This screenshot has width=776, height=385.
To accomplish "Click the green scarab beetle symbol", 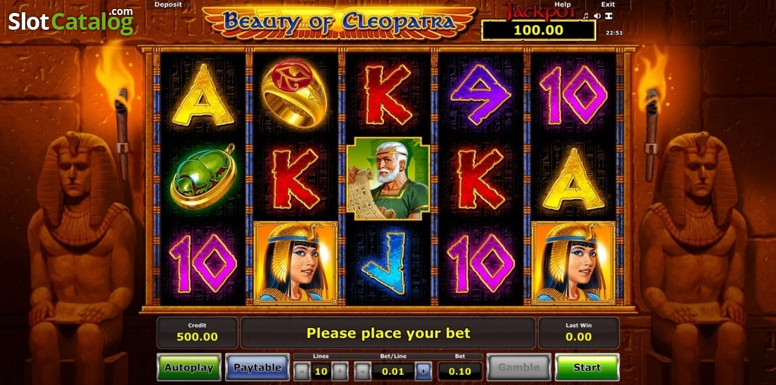I will coord(202,178).
